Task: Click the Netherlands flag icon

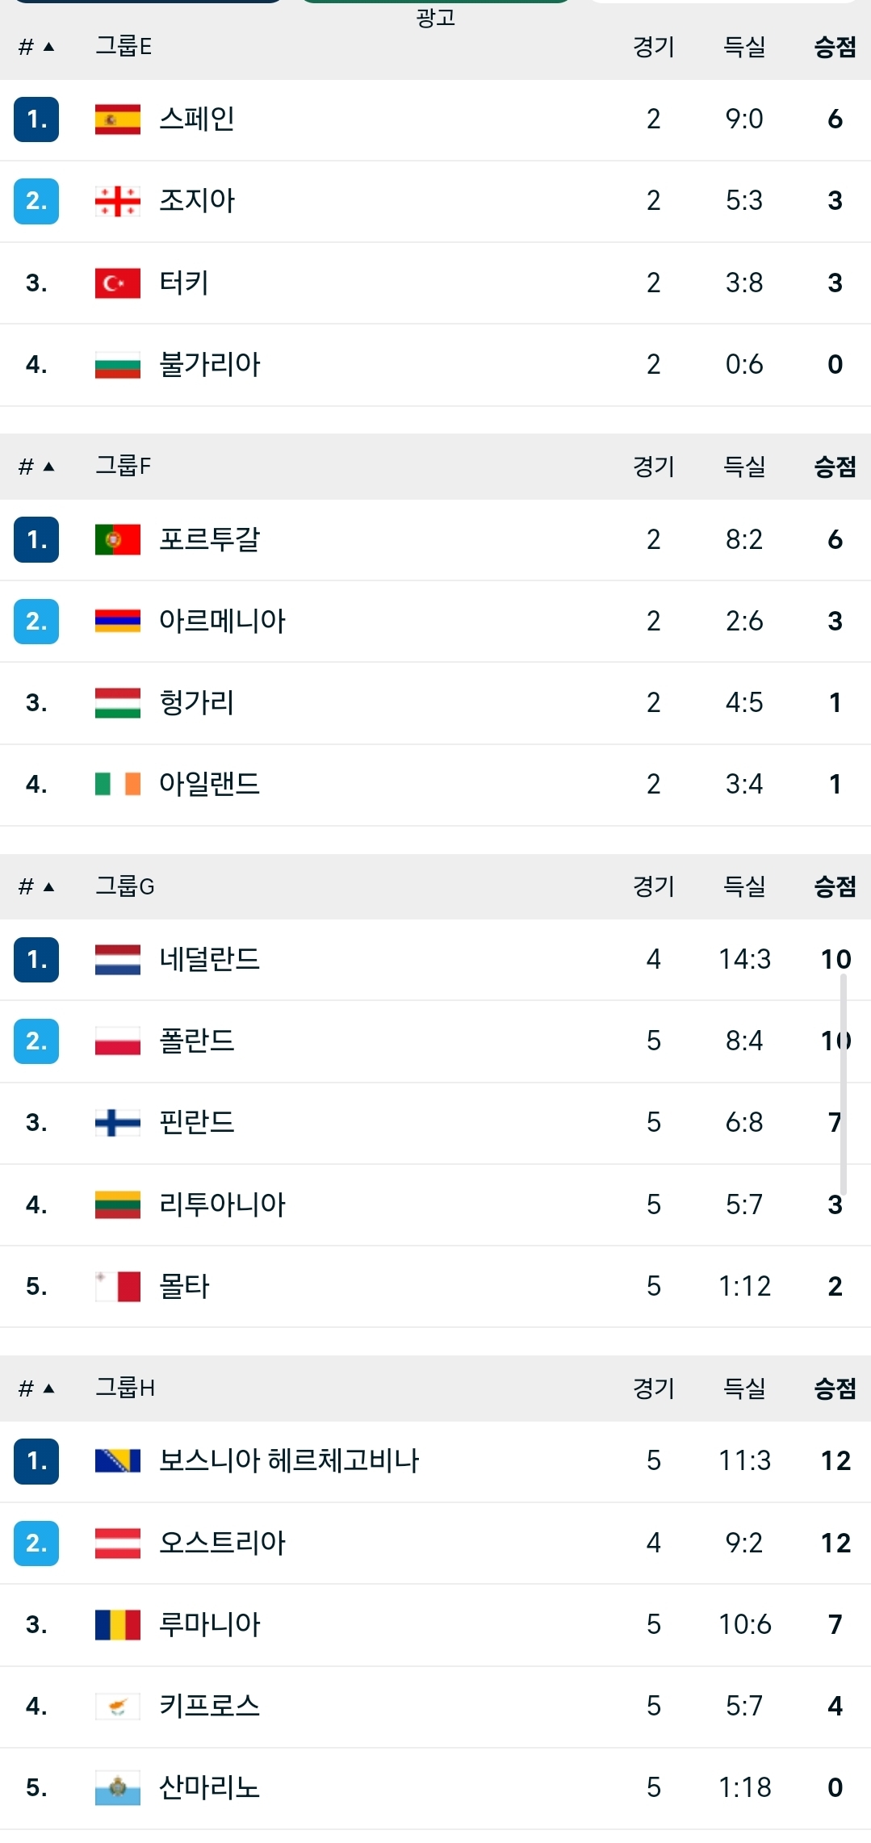Action: point(117,960)
